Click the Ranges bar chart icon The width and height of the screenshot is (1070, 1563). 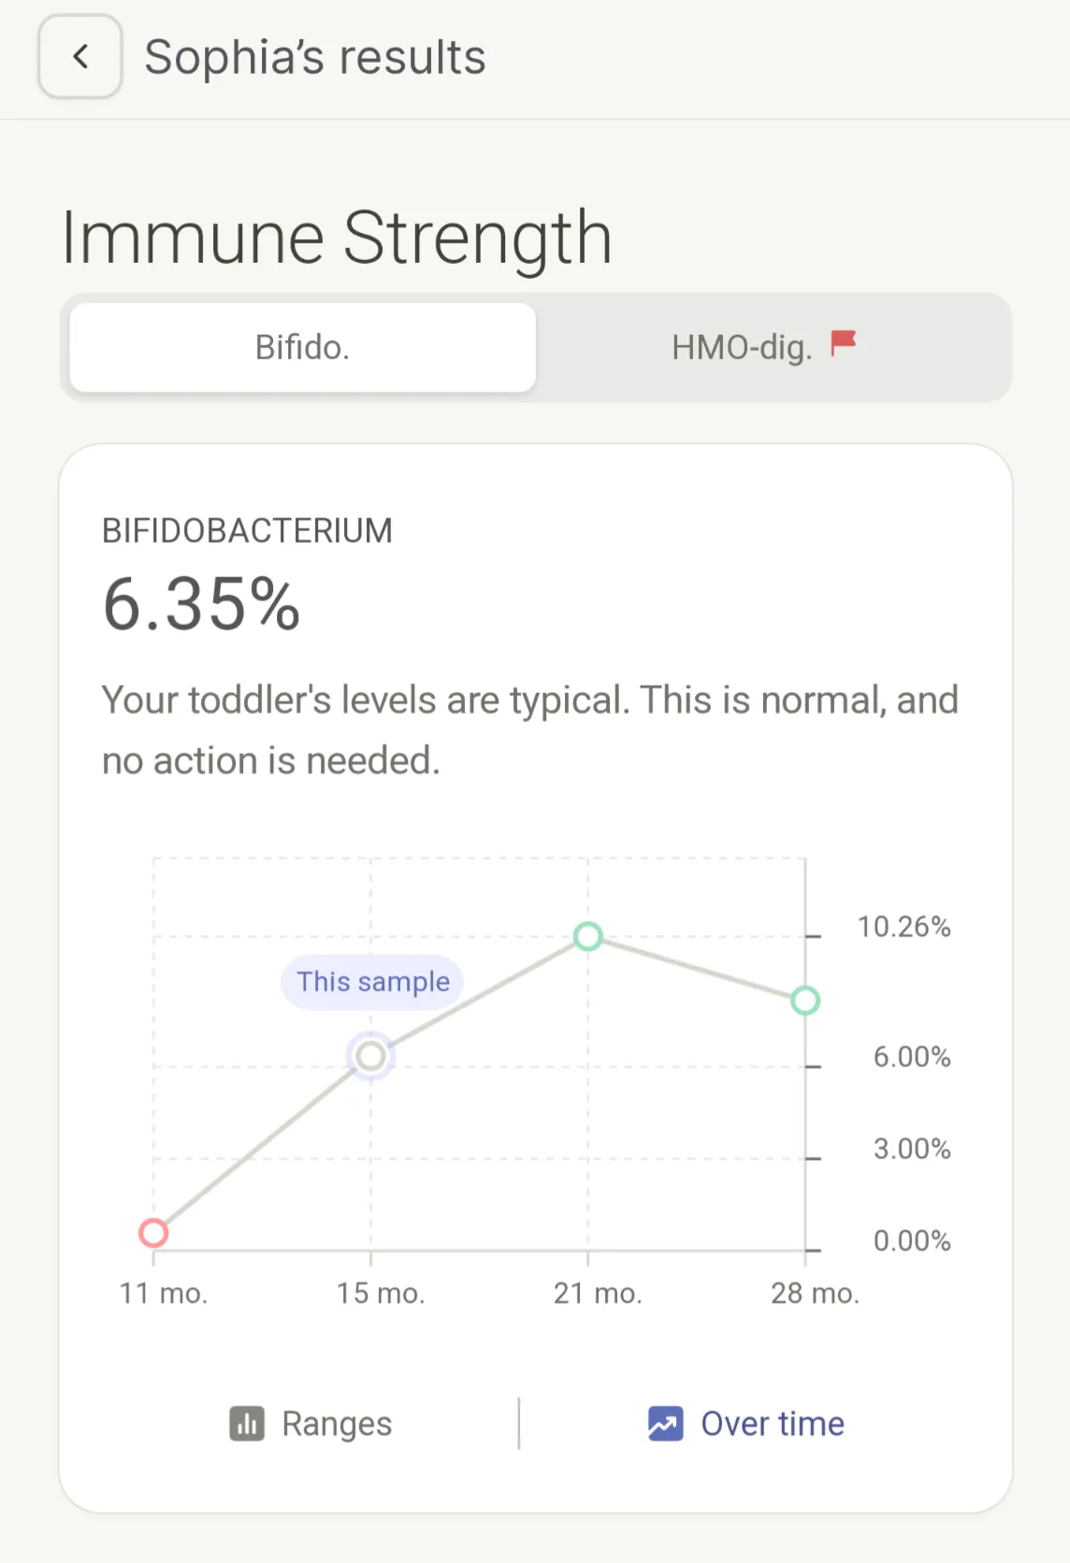pos(247,1424)
